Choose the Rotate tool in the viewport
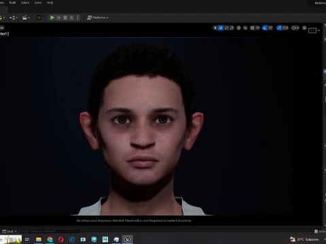 point(226,28)
